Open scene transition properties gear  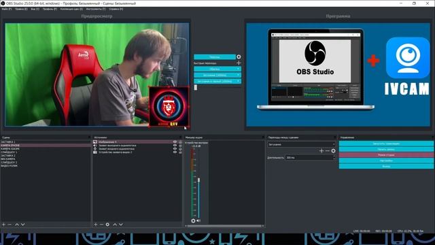point(334,150)
